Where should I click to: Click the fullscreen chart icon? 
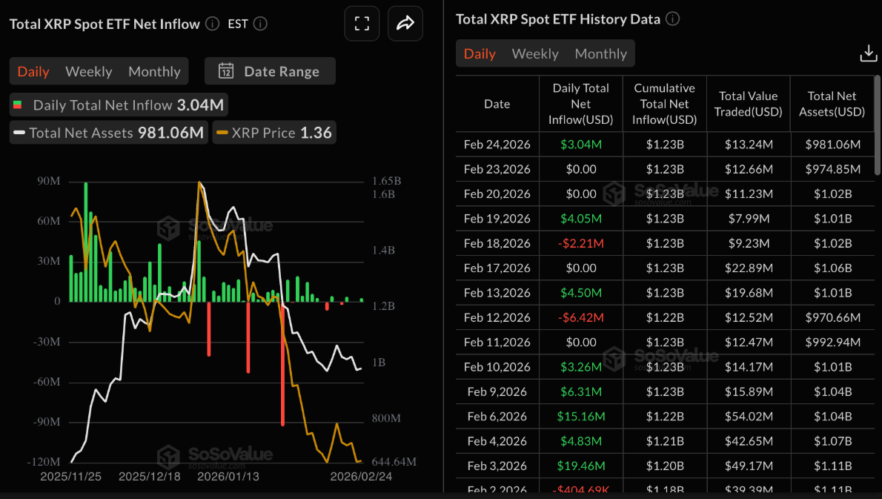pyautogui.click(x=362, y=24)
